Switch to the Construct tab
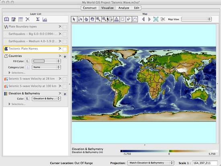Screen dimensions: 221x166 pyautogui.click(x=90, y=8)
